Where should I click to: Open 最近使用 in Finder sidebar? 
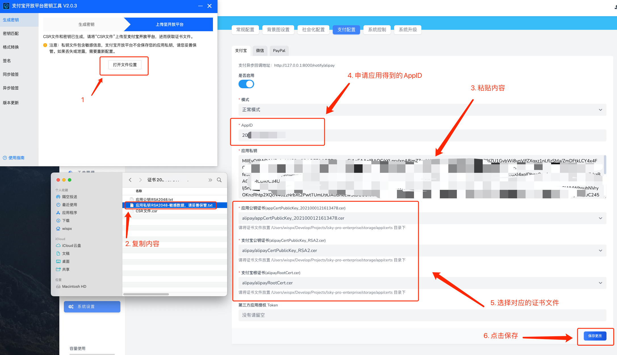67,205
